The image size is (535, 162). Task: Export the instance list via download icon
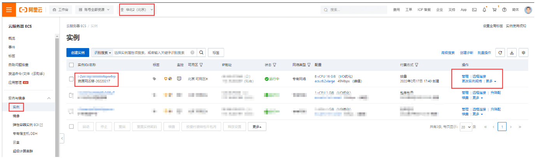[x=512, y=53]
